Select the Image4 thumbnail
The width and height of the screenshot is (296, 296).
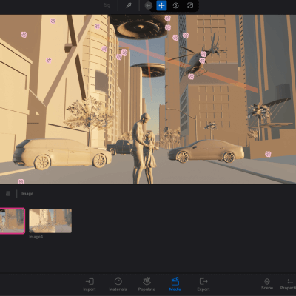pos(50,221)
